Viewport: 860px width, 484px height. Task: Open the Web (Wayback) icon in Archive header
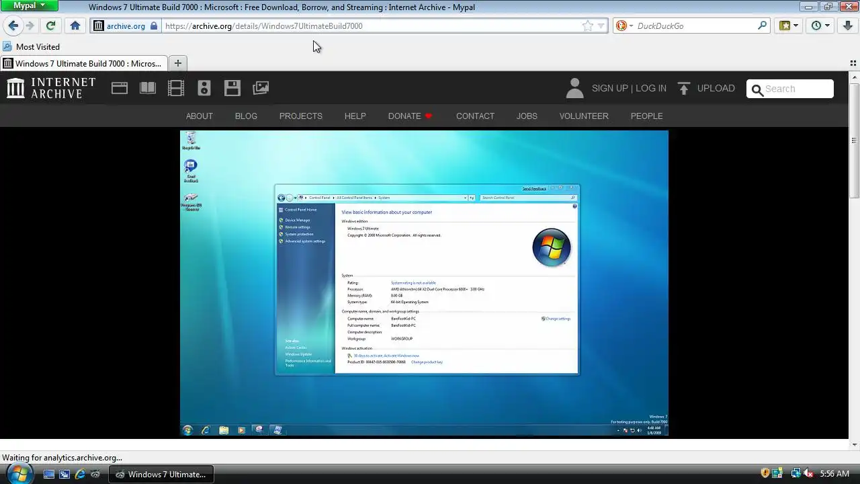tap(120, 88)
